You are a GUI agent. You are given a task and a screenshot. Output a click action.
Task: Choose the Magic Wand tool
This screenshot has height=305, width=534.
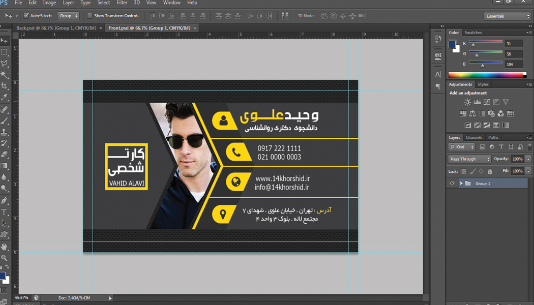click(4, 75)
